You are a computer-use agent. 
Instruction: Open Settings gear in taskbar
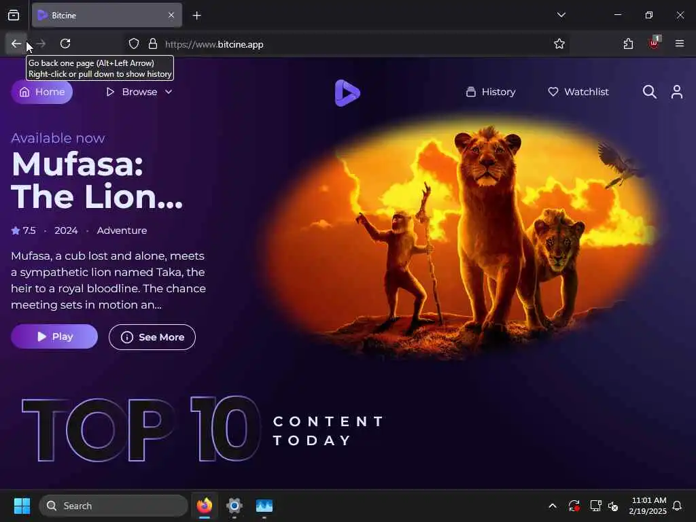234,506
